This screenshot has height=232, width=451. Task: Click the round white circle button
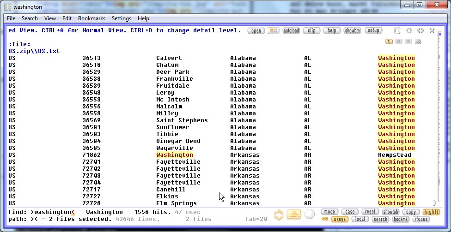(x=310, y=214)
